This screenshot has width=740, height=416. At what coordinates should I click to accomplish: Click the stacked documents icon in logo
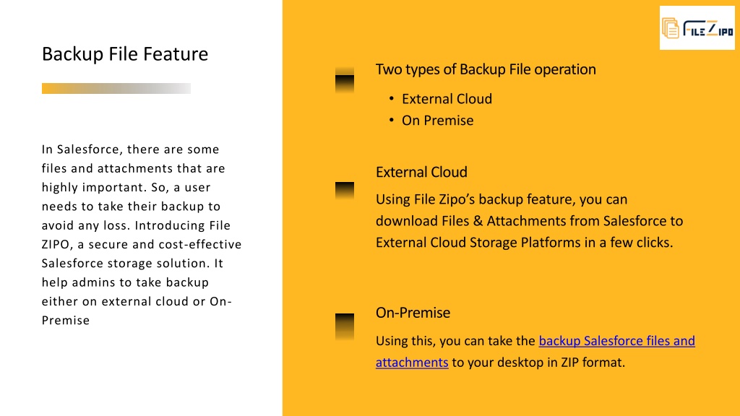(670, 28)
